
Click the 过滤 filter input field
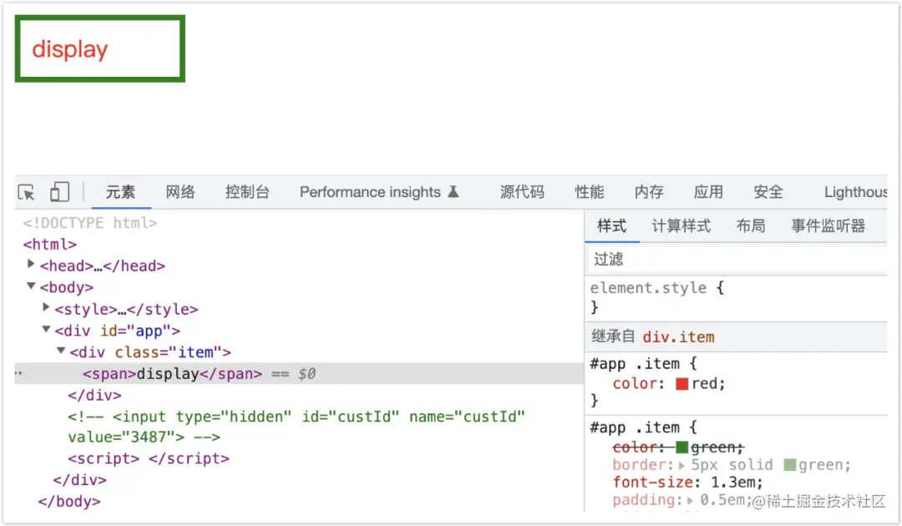click(737, 260)
